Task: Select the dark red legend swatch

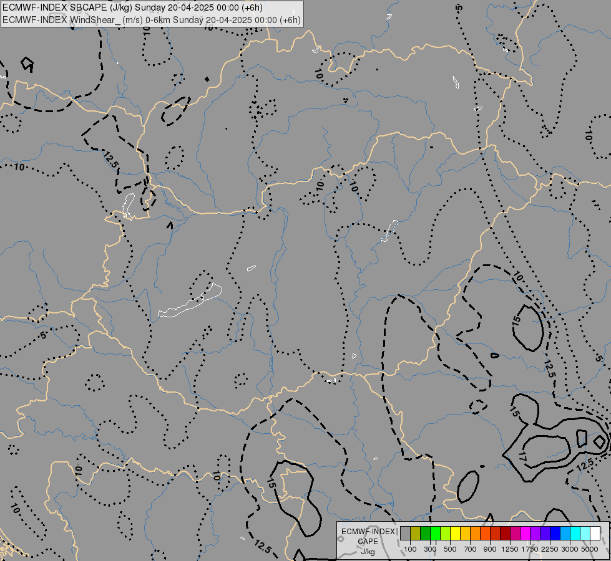Action: click(x=505, y=533)
